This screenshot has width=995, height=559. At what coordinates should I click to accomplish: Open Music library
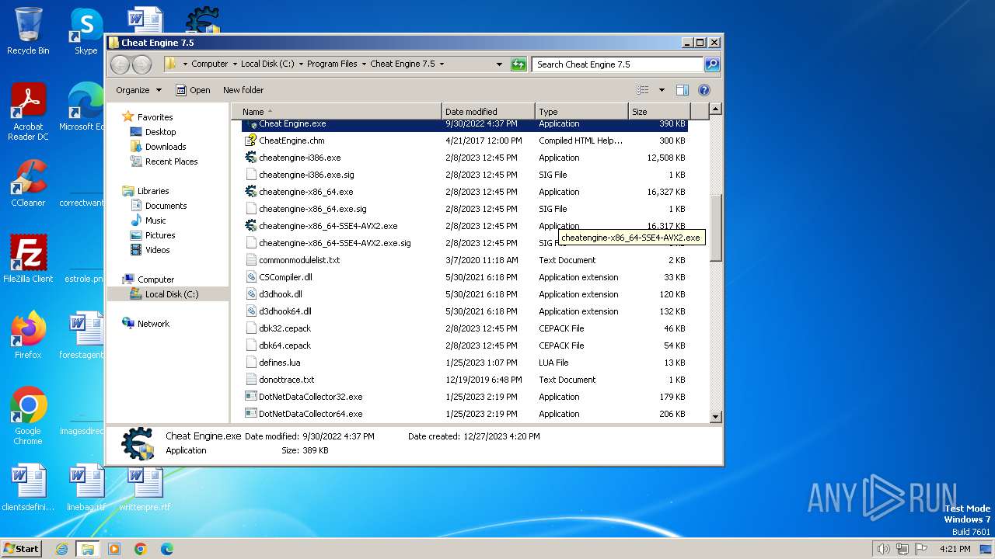[x=155, y=220]
